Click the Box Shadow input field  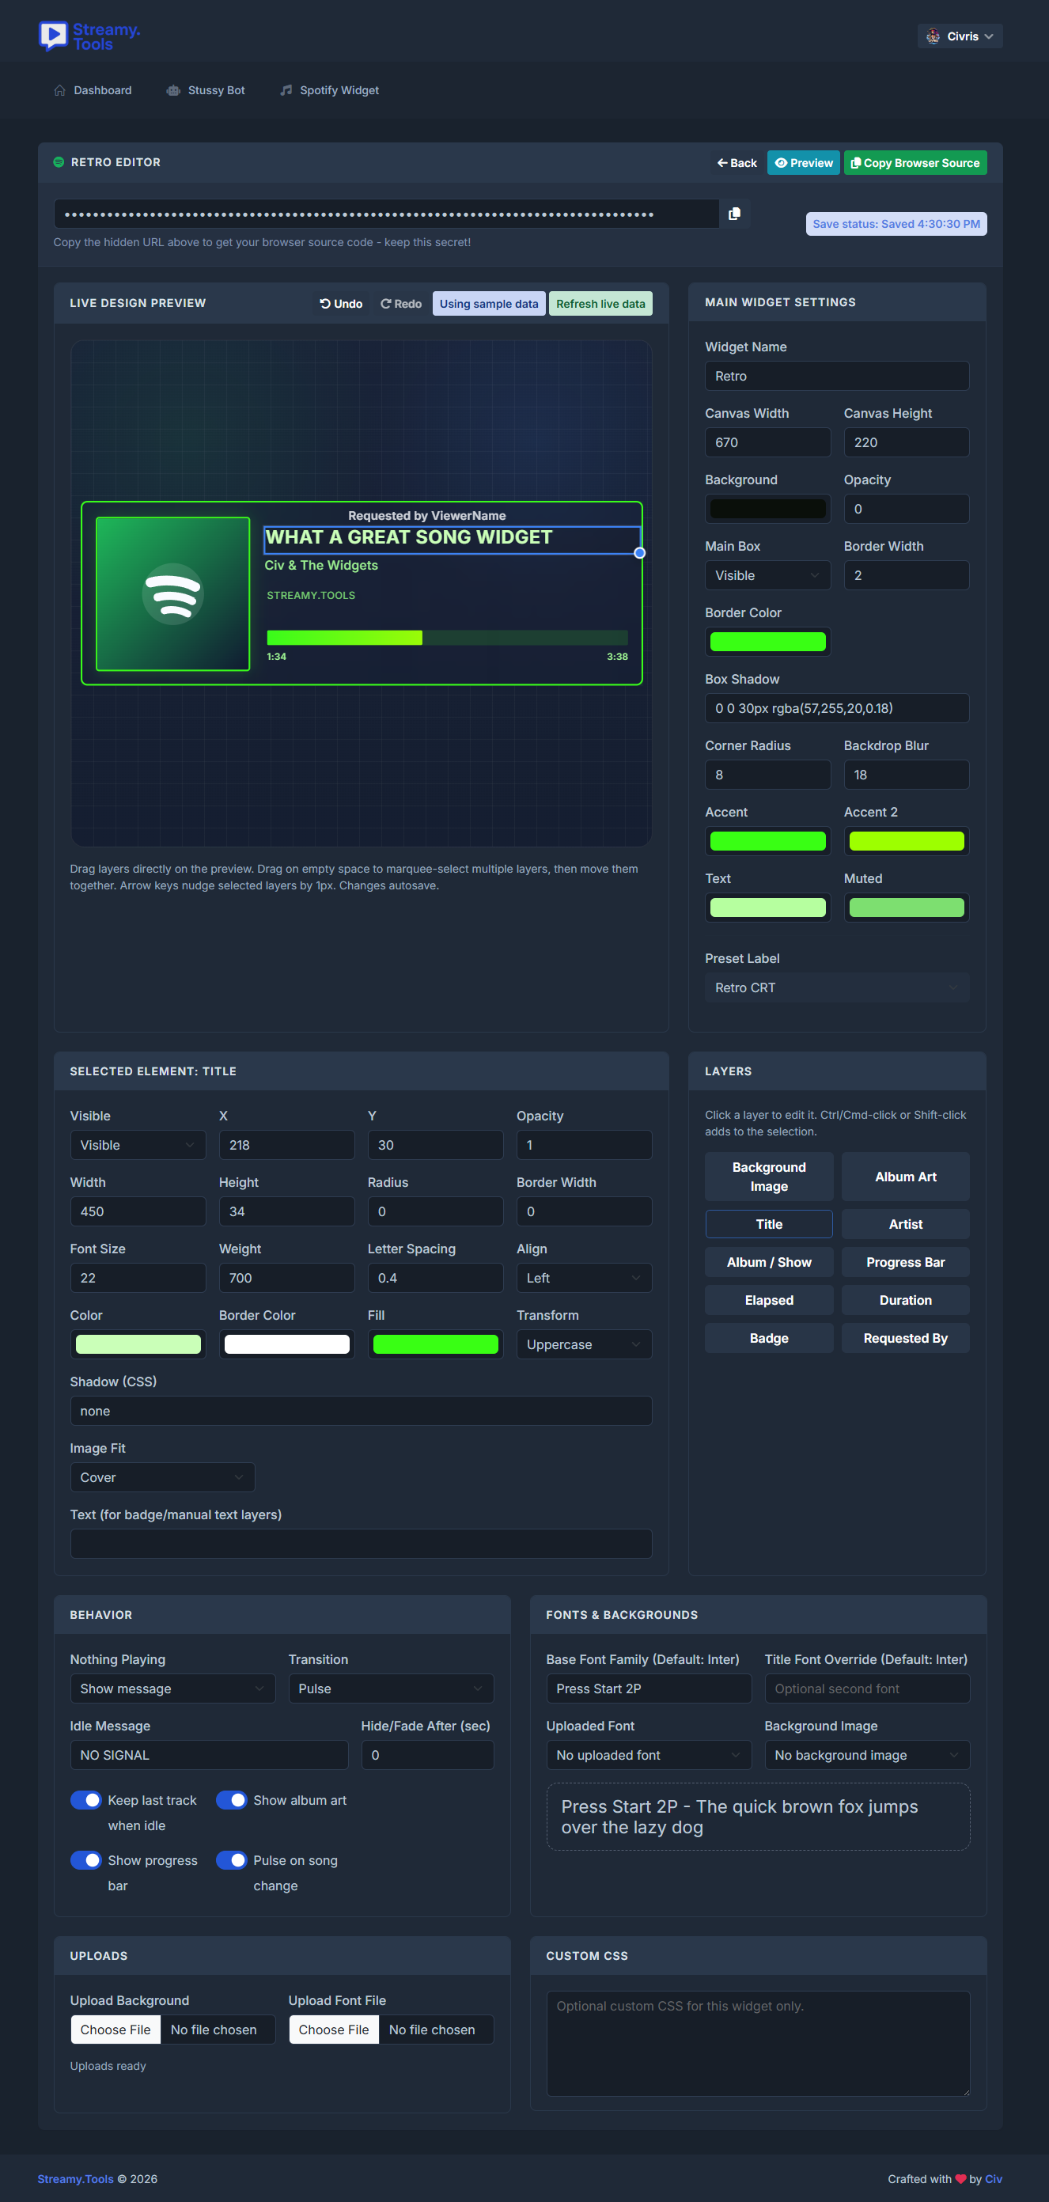tap(836, 708)
